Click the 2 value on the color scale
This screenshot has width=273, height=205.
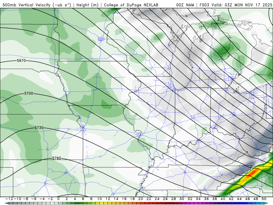(67, 199)
